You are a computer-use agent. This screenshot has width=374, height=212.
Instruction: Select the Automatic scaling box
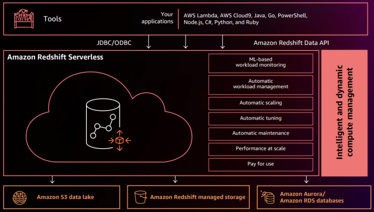[261, 103]
